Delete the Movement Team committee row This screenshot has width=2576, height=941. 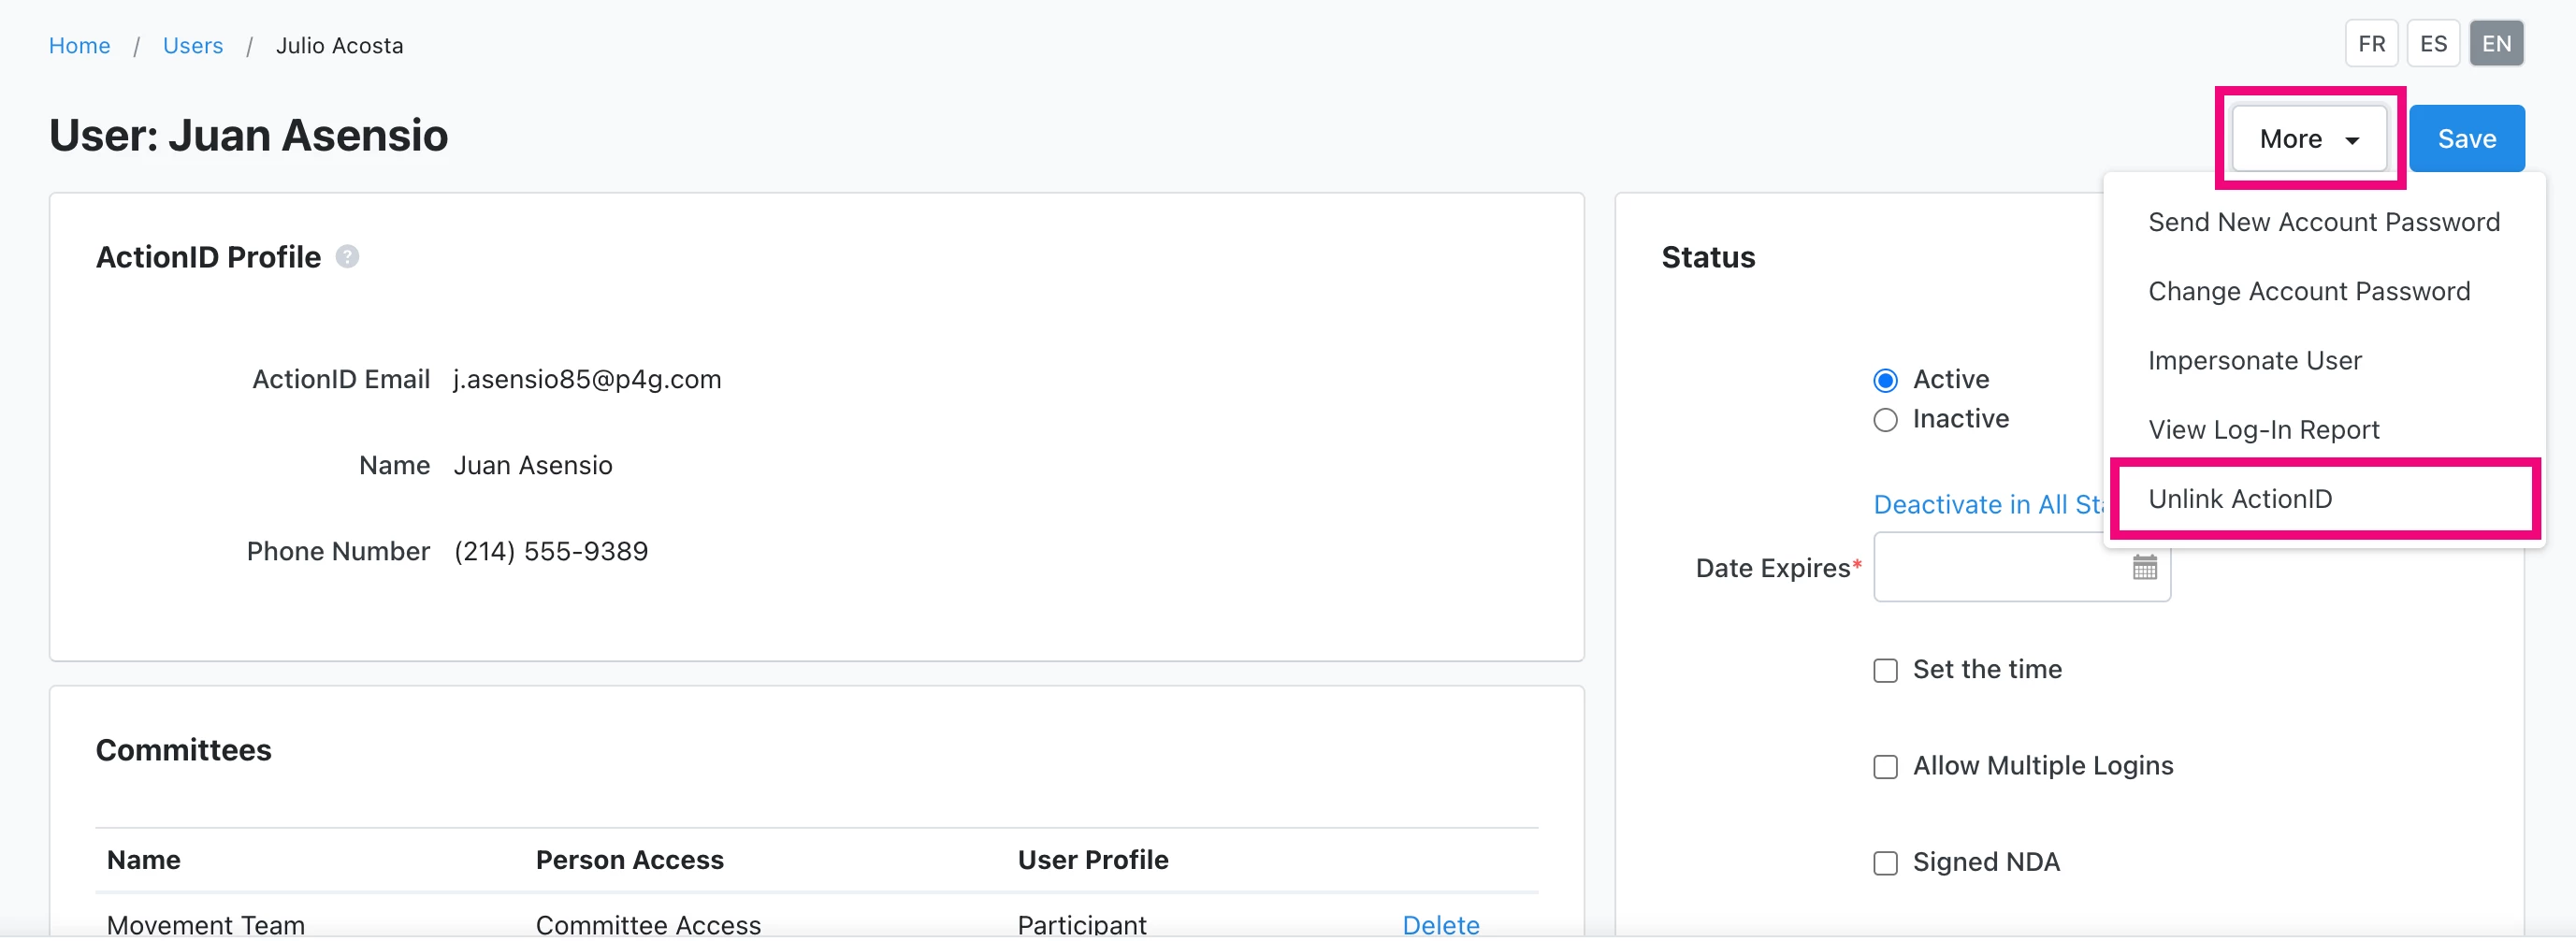pyautogui.click(x=1440, y=924)
